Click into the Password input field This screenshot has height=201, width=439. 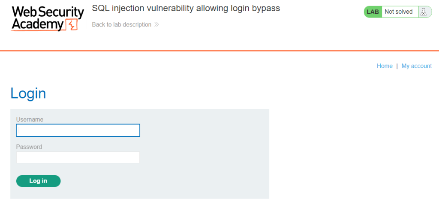click(78, 157)
